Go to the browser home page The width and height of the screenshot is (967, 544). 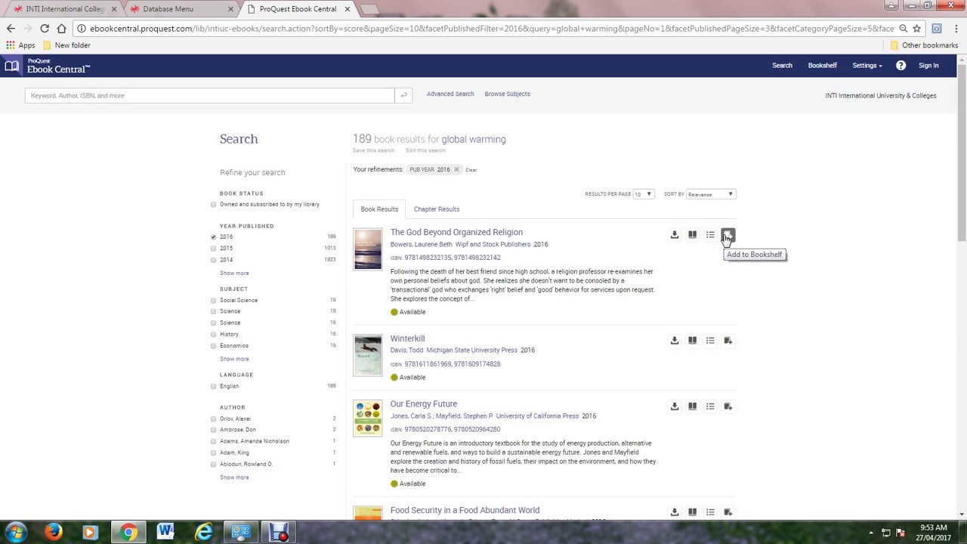(61, 29)
